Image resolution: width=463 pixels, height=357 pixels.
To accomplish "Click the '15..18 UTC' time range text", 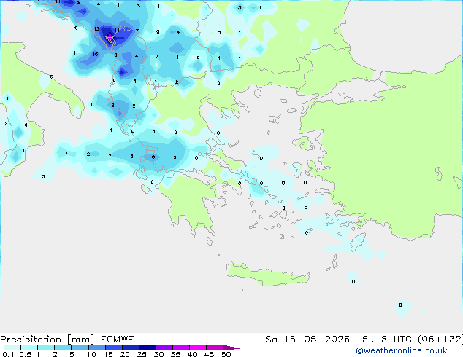I will click(x=384, y=340).
